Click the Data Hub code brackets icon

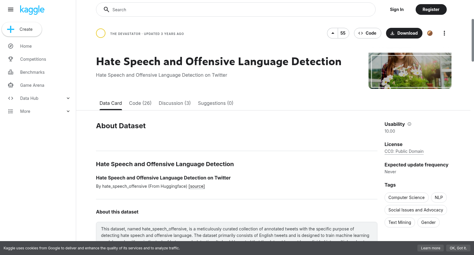(x=11, y=98)
